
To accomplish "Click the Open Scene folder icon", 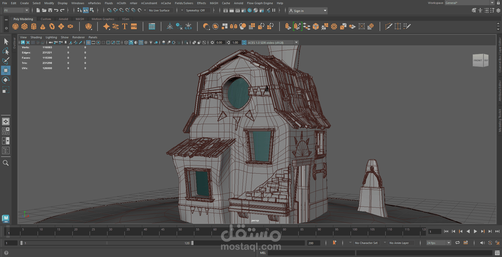I will [x=44, y=10].
